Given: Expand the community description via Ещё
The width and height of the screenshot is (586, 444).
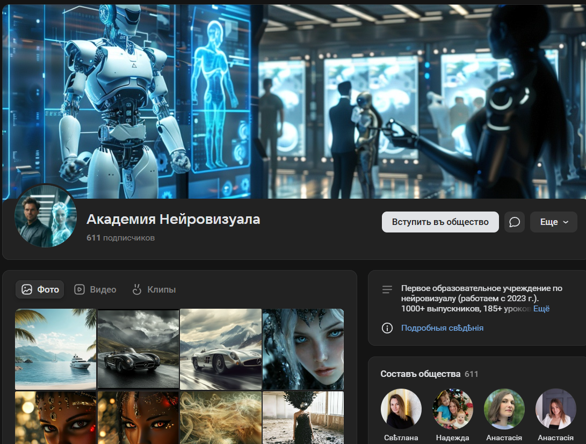Looking at the screenshot, I should coord(542,308).
